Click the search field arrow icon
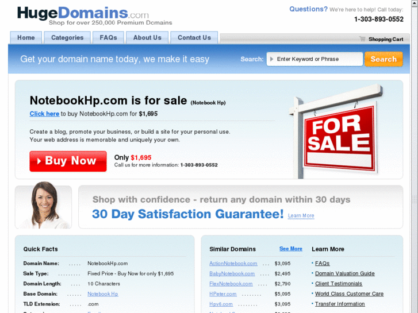The image size is (418, 313). pos(271,59)
